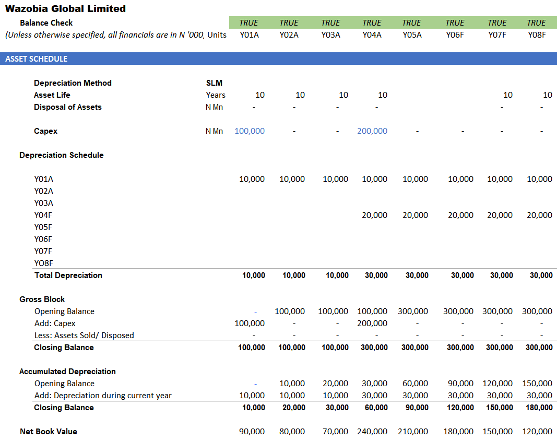
Task: Select Gross Block closing balance for Y08F
Action: pyautogui.click(x=539, y=348)
